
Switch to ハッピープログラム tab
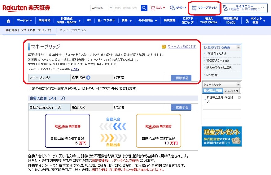tap(73, 30)
